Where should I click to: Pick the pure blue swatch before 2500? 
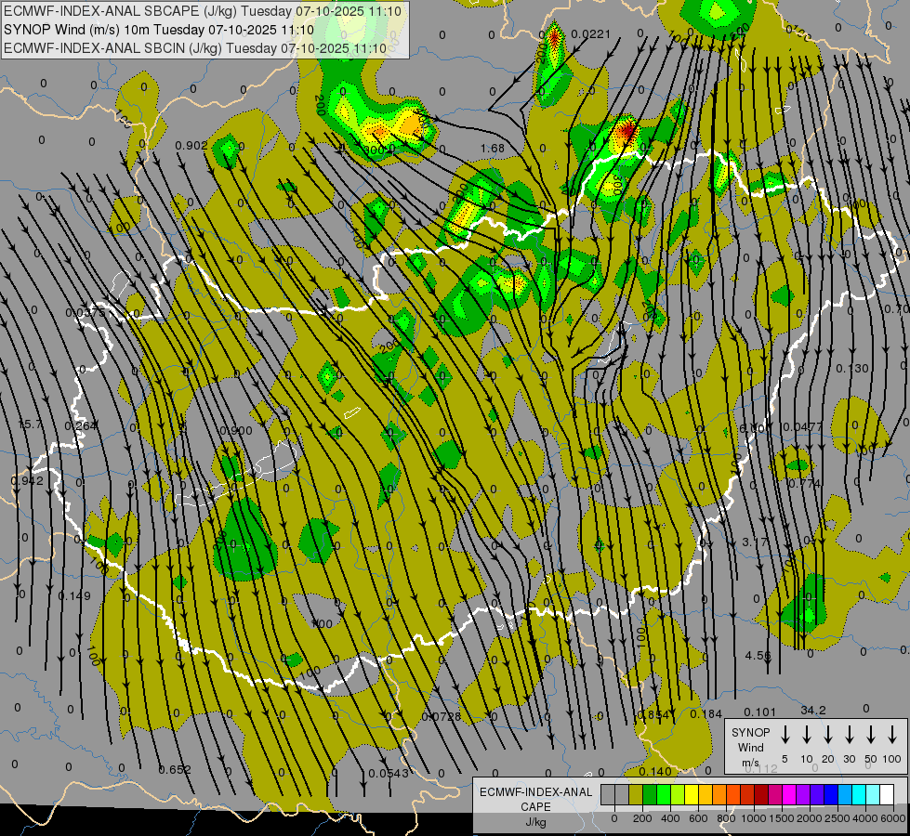[830, 794]
